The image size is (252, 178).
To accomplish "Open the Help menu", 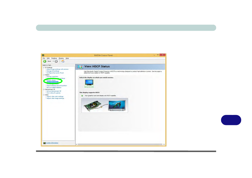I will click(x=67, y=58).
